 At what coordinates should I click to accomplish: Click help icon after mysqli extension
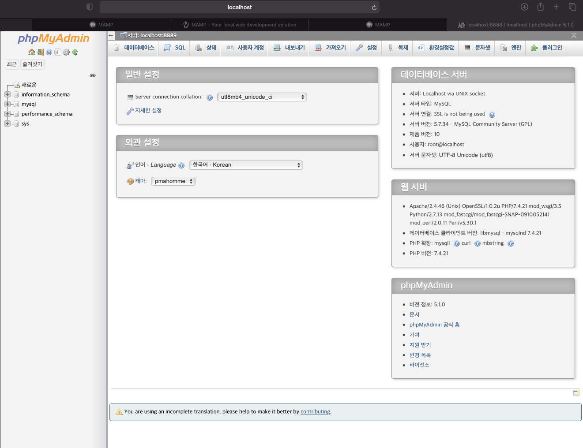point(457,243)
